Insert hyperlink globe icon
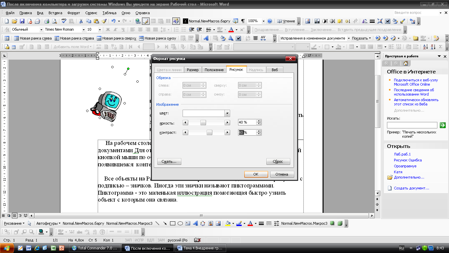Viewport: 449px width, 253px height. point(138,21)
